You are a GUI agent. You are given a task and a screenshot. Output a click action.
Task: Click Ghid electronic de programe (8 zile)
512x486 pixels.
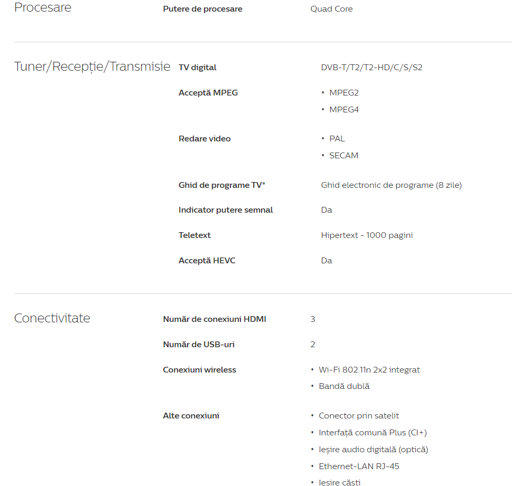click(391, 185)
